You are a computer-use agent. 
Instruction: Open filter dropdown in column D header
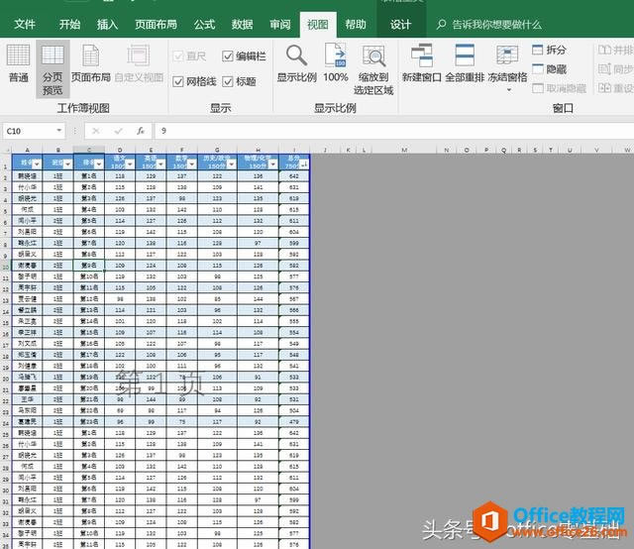pos(130,164)
